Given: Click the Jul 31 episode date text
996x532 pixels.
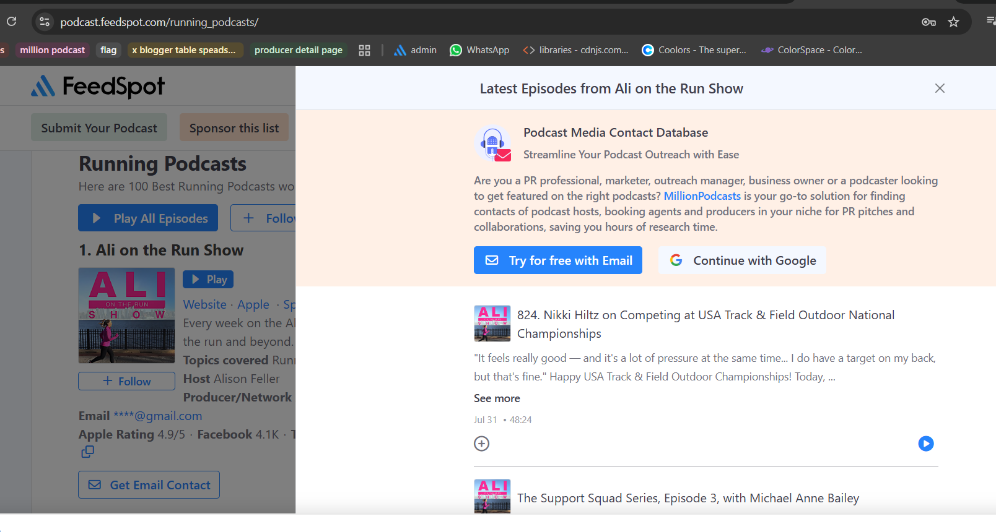Looking at the screenshot, I should point(486,419).
